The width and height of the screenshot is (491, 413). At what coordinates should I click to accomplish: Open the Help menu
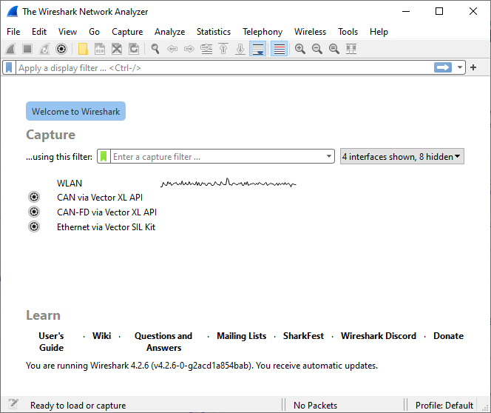379,32
